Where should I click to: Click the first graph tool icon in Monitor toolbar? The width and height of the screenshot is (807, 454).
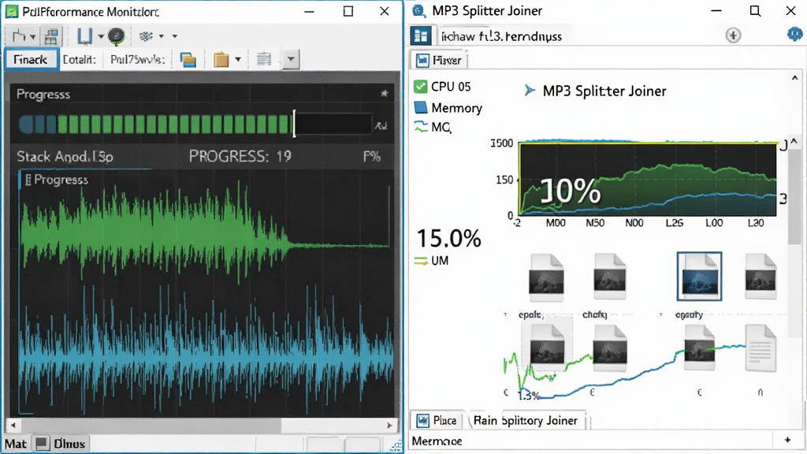[x=19, y=36]
